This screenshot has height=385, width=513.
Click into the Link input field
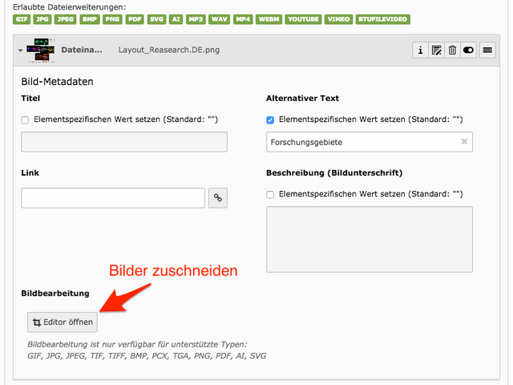113,198
